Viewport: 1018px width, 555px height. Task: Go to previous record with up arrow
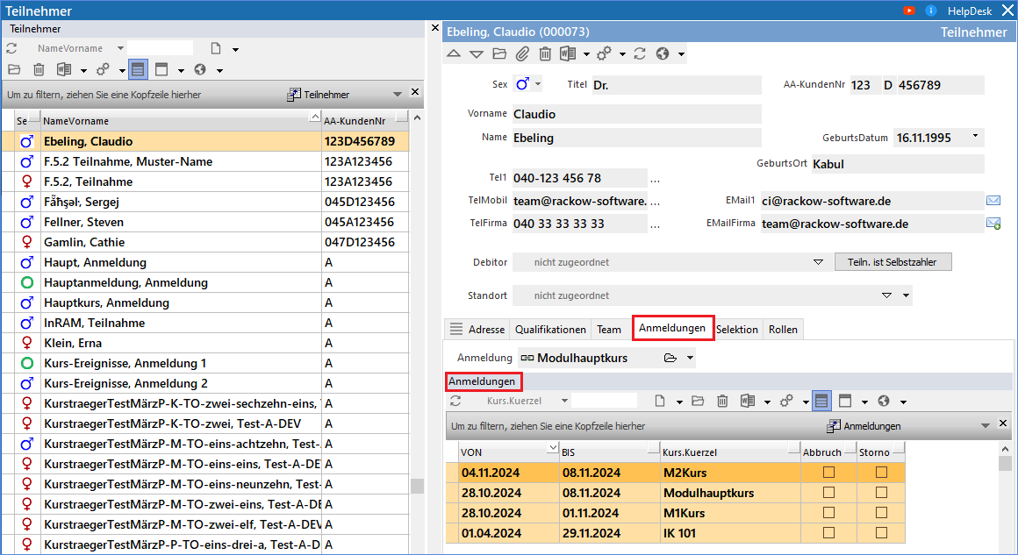point(454,53)
